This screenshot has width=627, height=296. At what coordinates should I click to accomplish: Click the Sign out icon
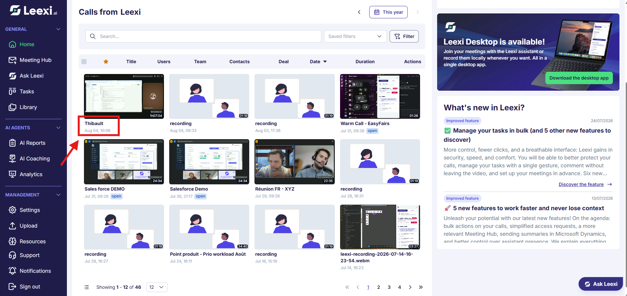(12, 287)
